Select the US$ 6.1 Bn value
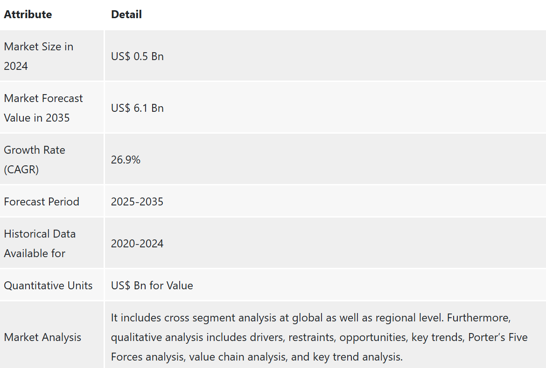The image size is (546, 368). pos(137,108)
